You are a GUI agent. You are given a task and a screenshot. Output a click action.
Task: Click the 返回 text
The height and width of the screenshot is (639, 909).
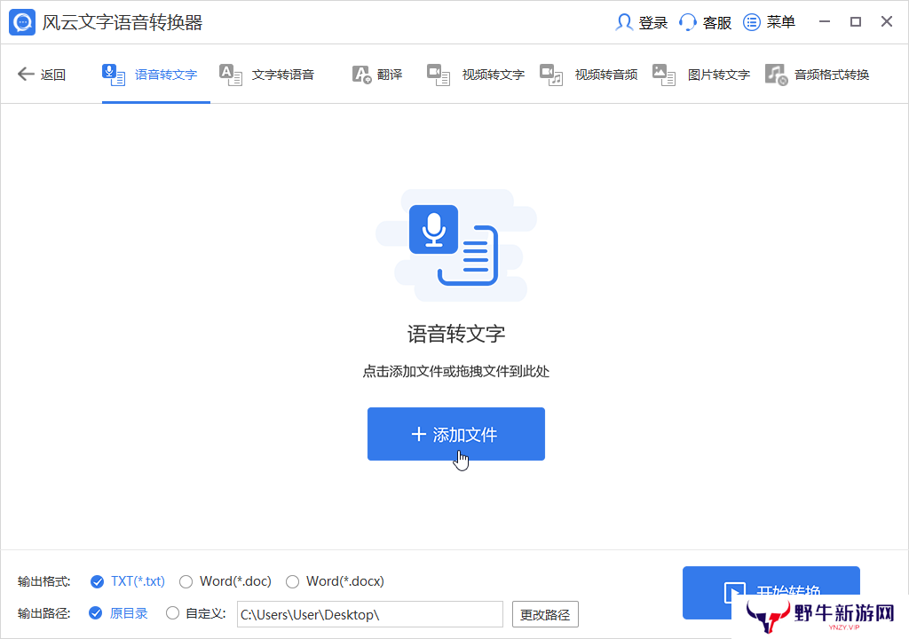[52, 75]
